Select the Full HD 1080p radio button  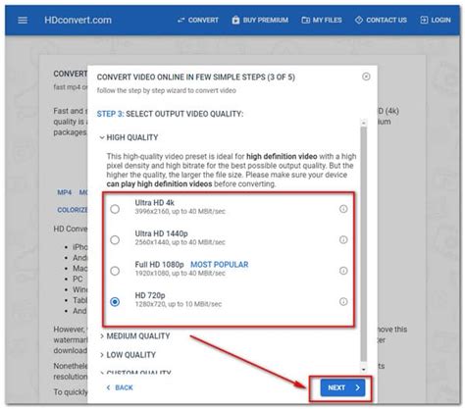click(115, 271)
